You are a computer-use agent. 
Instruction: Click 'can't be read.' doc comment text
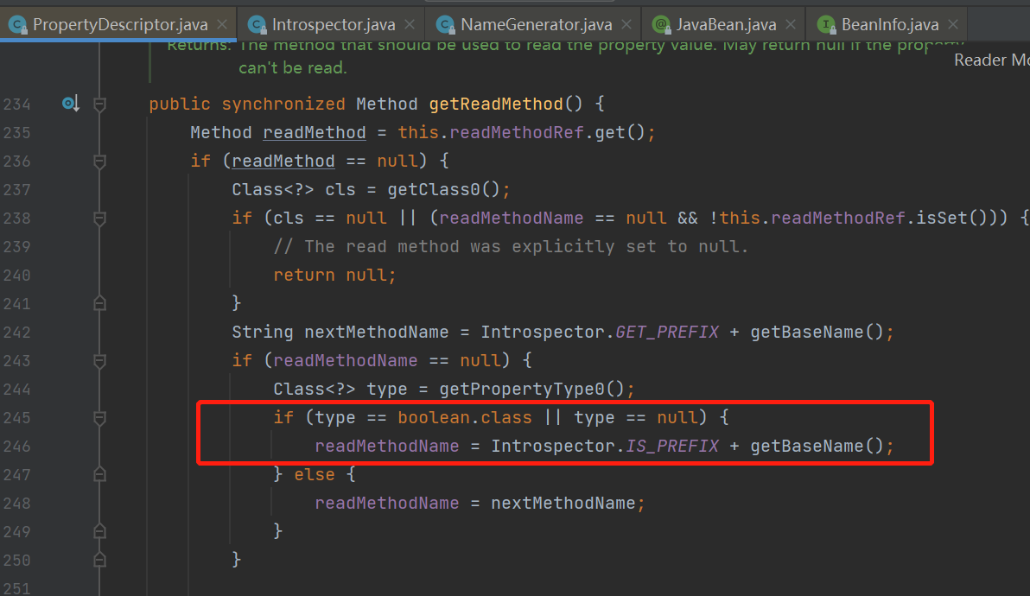click(292, 67)
